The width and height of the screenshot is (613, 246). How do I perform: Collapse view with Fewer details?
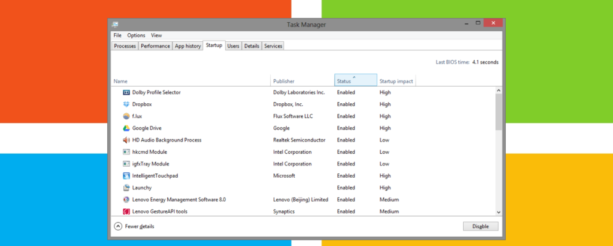point(134,226)
